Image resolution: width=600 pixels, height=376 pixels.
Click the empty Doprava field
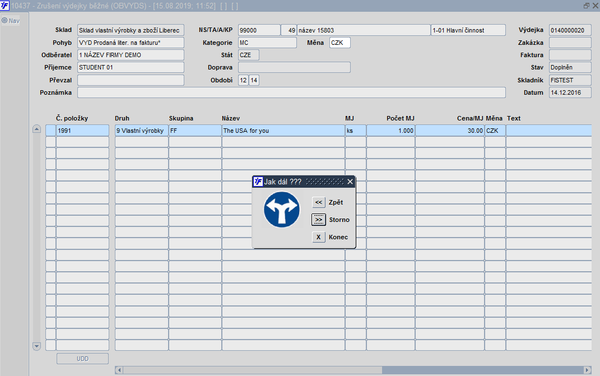(294, 67)
